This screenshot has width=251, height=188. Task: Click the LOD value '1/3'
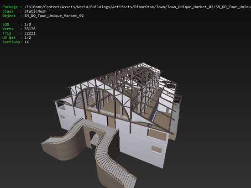click(x=28, y=25)
